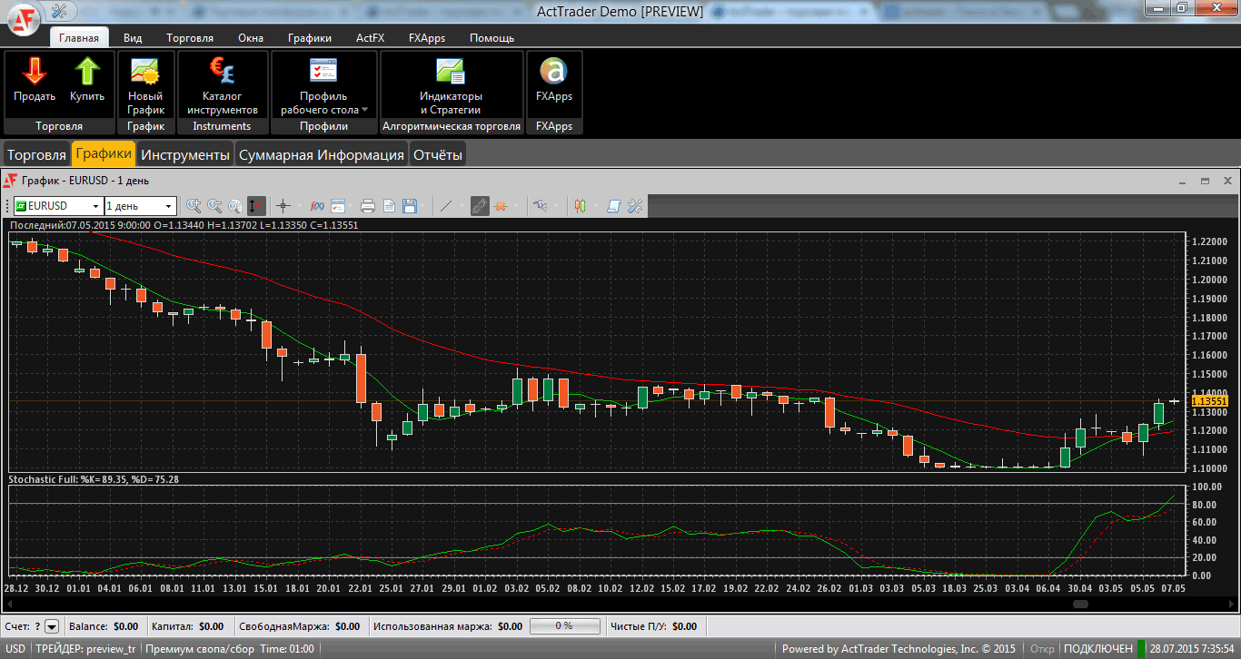
Task: Click the green Купить (Buy) arrow
Action: [x=87, y=71]
